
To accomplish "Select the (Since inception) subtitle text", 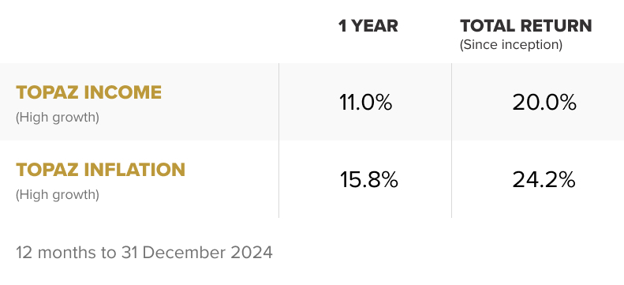I will [x=511, y=44].
